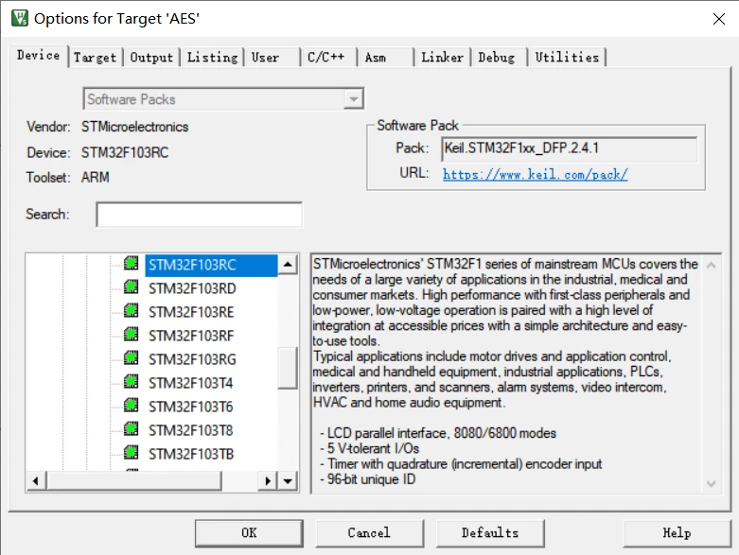
Task: Open the keil.com/pack URL link
Action: pyautogui.click(x=535, y=175)
